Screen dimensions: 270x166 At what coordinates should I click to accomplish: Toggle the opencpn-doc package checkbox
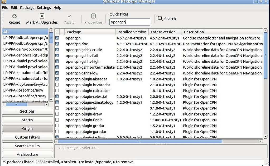[57, 44]
